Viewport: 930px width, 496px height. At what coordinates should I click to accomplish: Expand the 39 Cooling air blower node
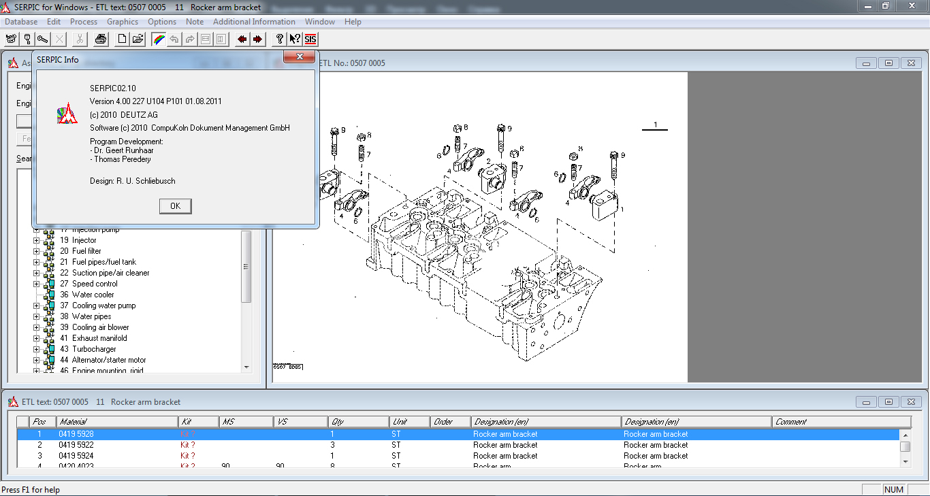37,327
